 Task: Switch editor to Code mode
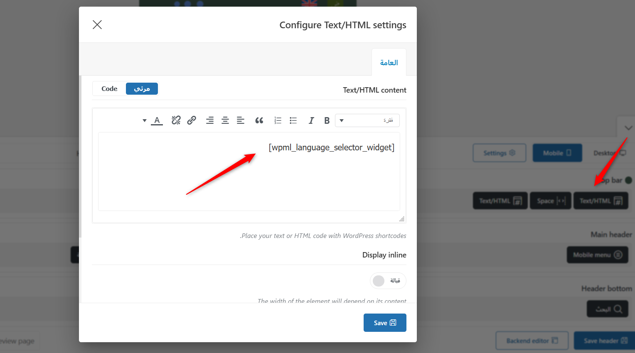109,89
